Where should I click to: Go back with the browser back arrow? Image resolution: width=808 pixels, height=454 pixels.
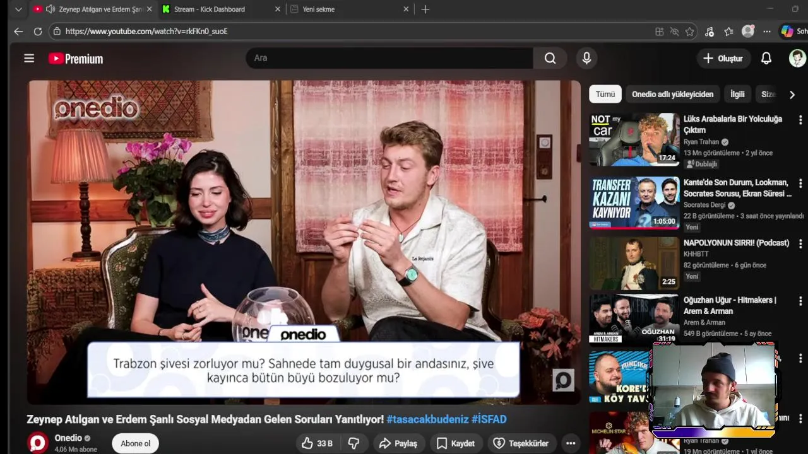pos(18,32)
